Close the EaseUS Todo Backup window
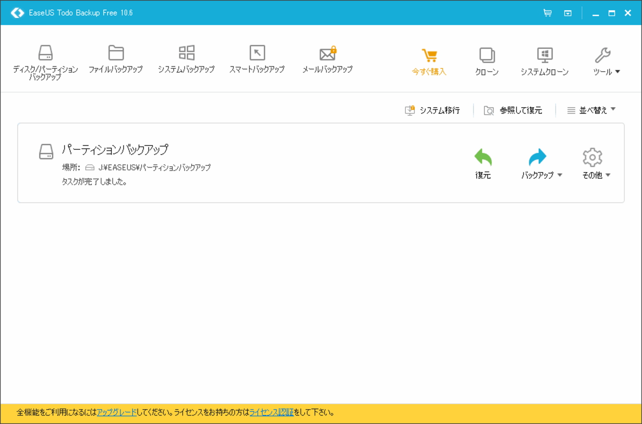Screen dimensions: 642x424 point(628,13)
